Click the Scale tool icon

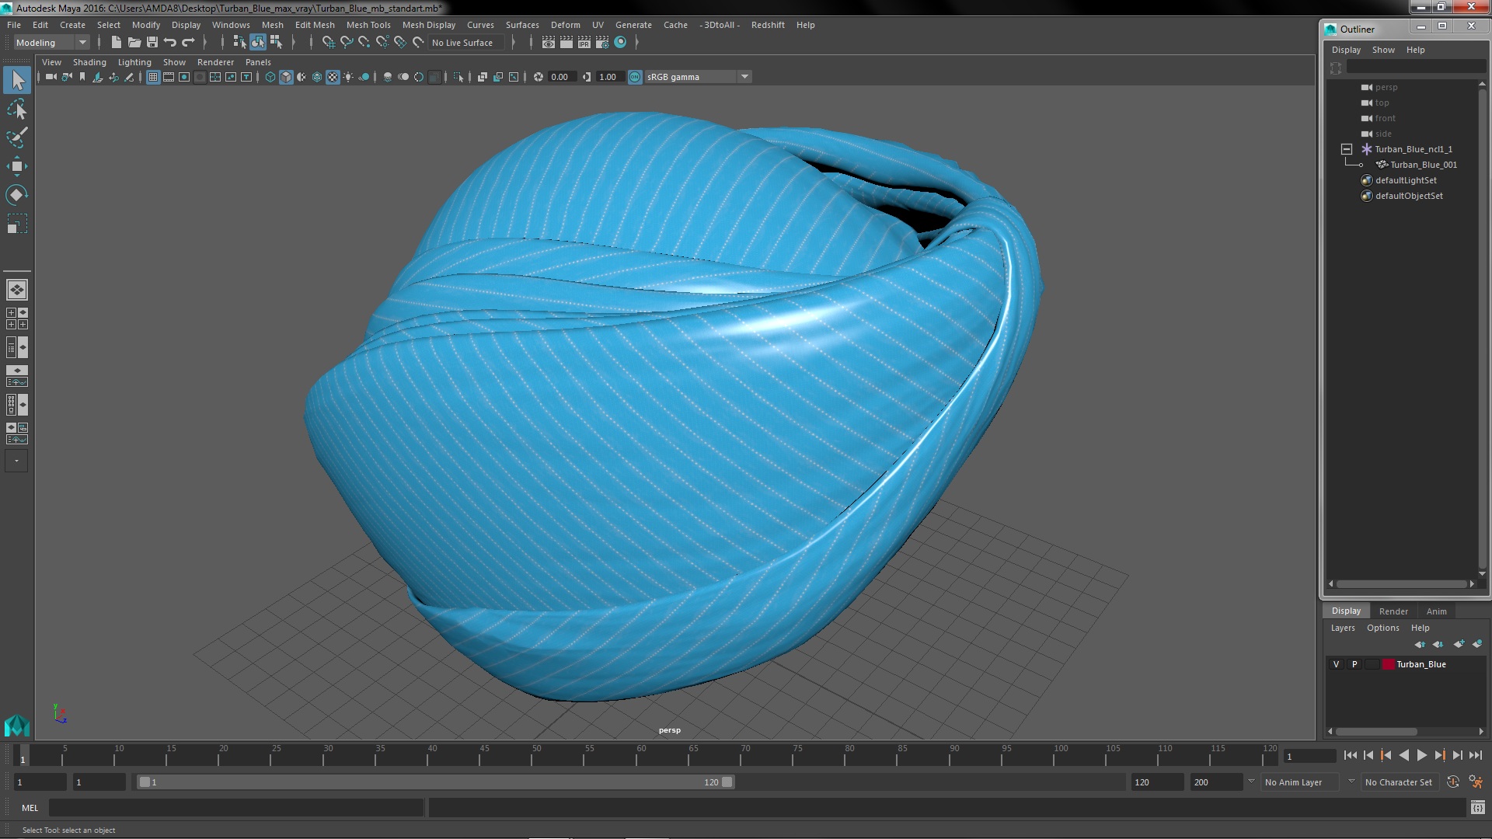click(17, 225)
